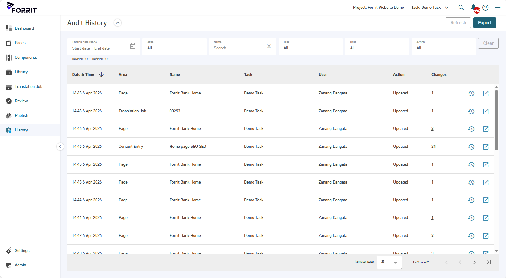Screen dimensions: 506x278
Task: Go to next page of results
Action: coord(474,262)
